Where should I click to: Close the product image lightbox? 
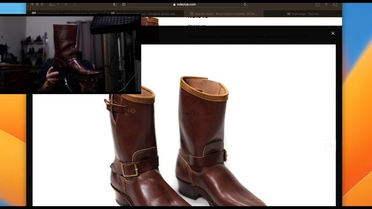(x=332, y=34)
